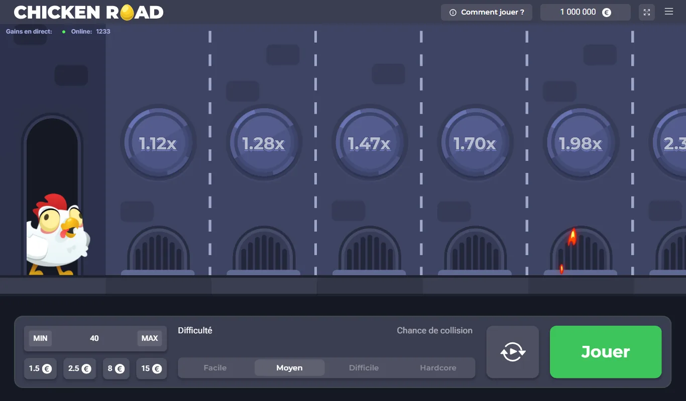Set bet to MIN
Screen dimensions: 686x401
pyautogui.click(x=40, y=338)
